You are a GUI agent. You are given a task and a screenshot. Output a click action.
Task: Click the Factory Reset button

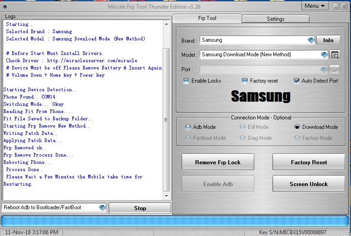(309, 162)
